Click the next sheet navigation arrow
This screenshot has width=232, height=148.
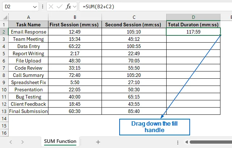(x=22, y=142)
